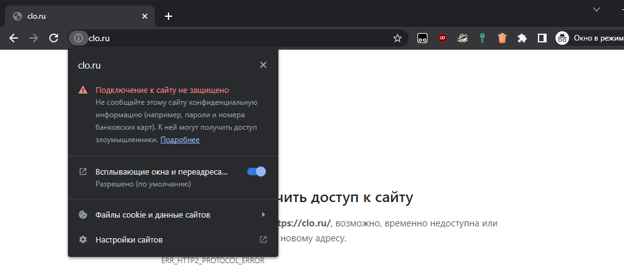The image size is (624, 275).
Task: Expand the cookies and site data submenu
Action: 172,215
